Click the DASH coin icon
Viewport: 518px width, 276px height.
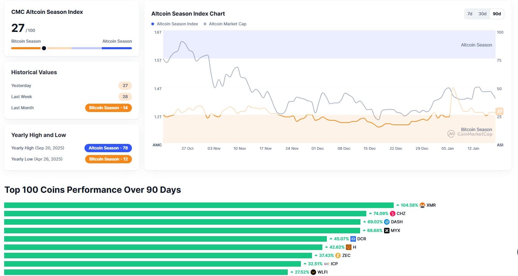tap(387, 222)
